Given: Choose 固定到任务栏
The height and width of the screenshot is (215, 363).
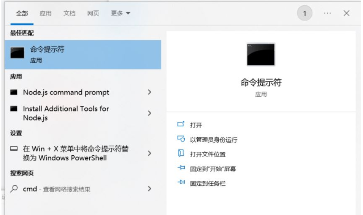Looking at the screenshot, I should click(x=208, y=183).
